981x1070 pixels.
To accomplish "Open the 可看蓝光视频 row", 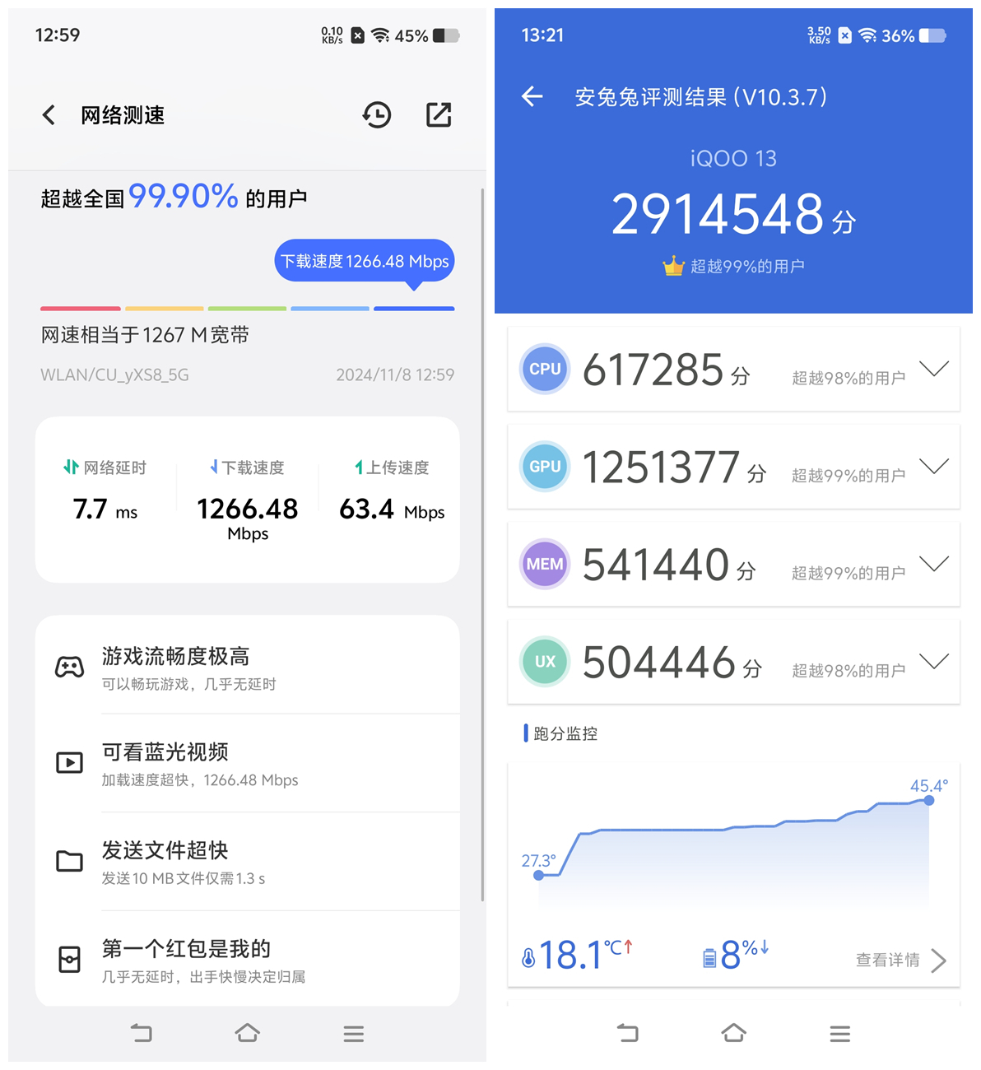I will (248, 764).
